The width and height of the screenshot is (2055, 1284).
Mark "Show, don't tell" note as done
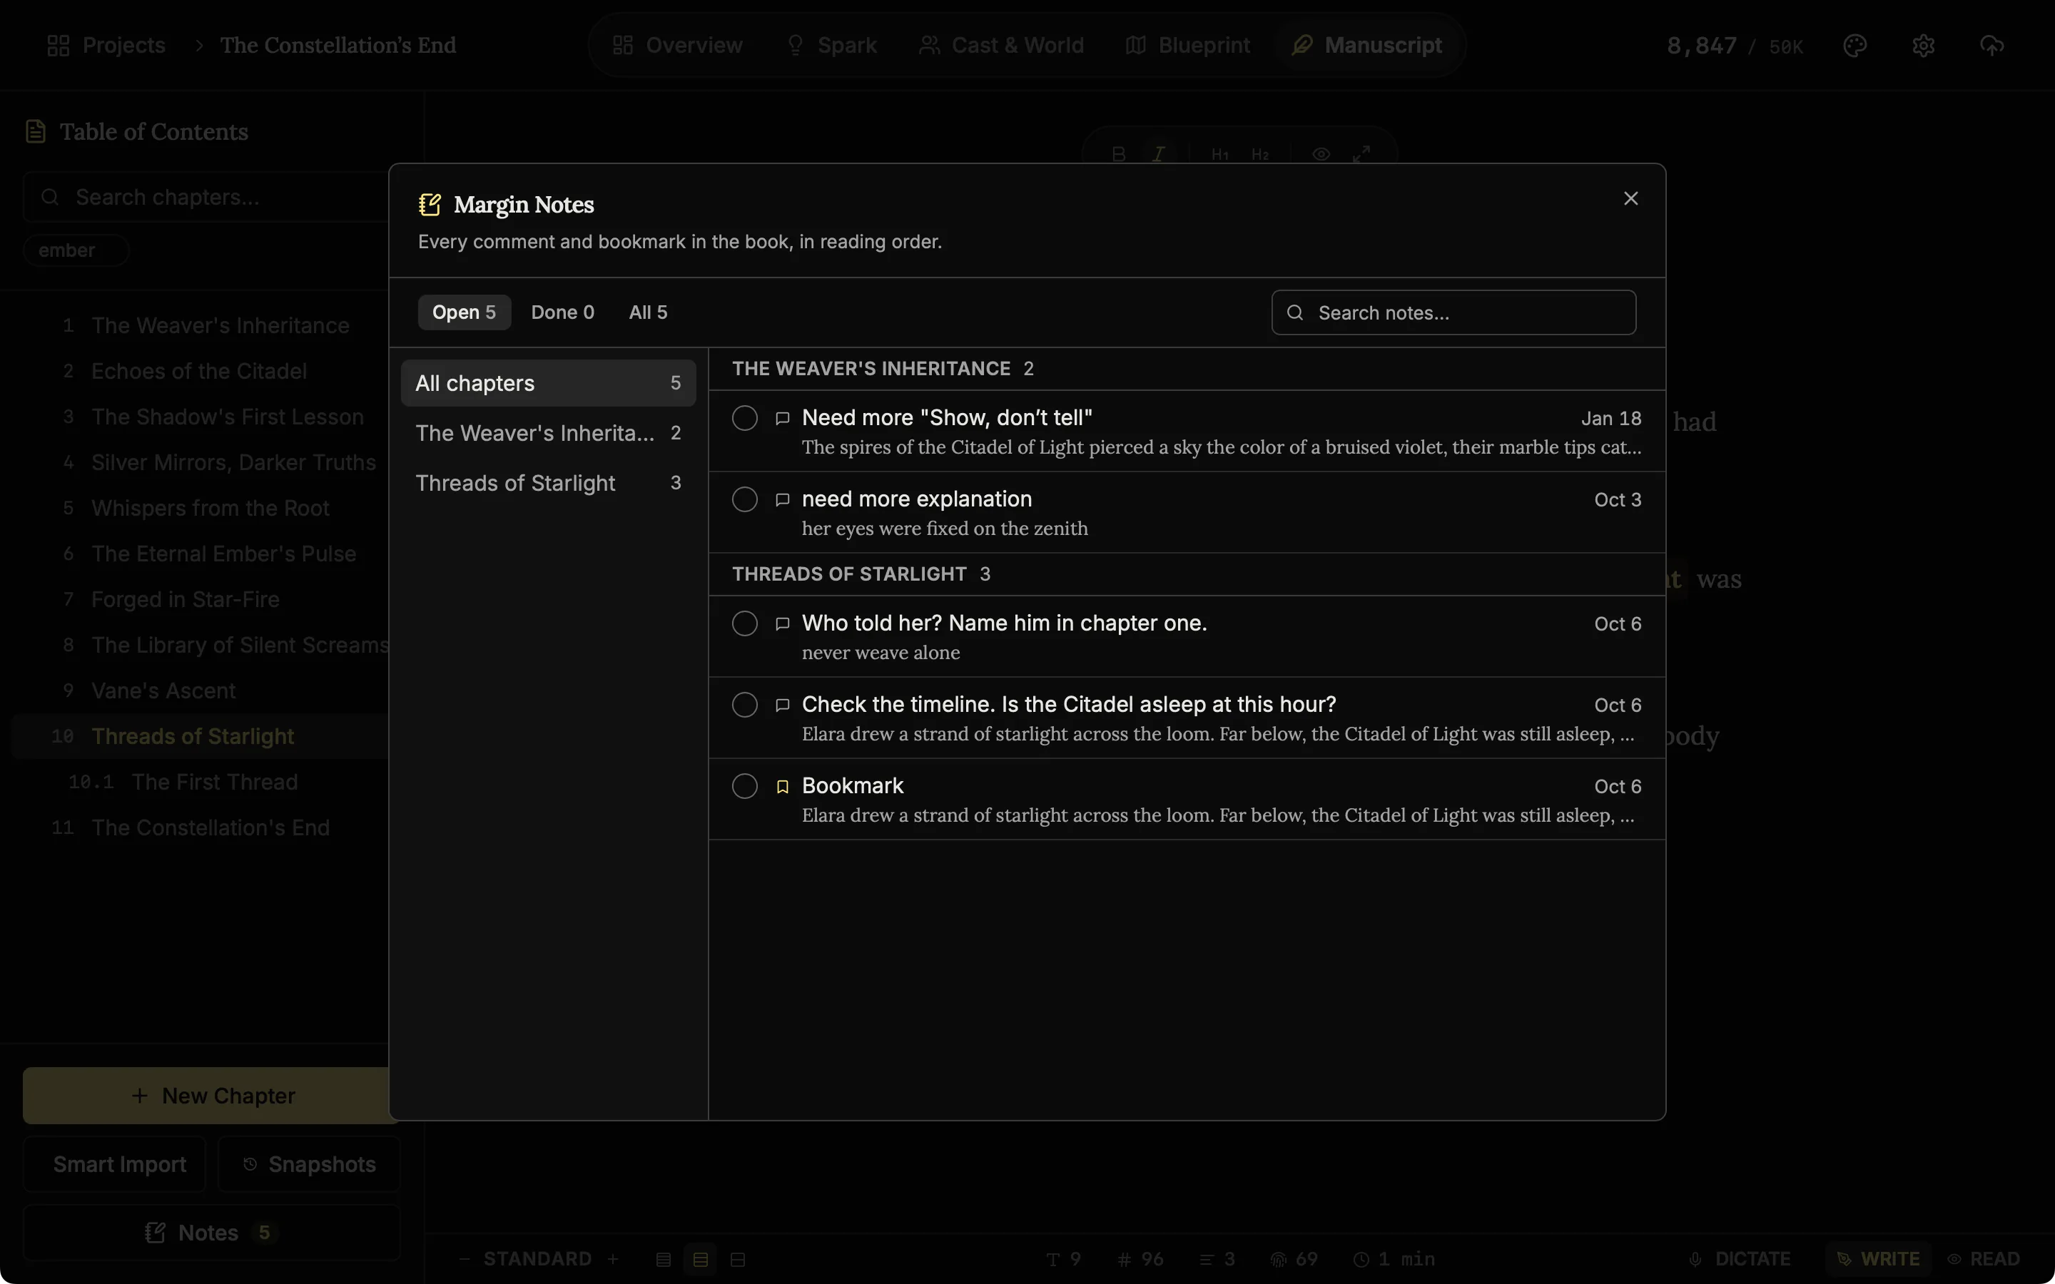coord(745,418)
